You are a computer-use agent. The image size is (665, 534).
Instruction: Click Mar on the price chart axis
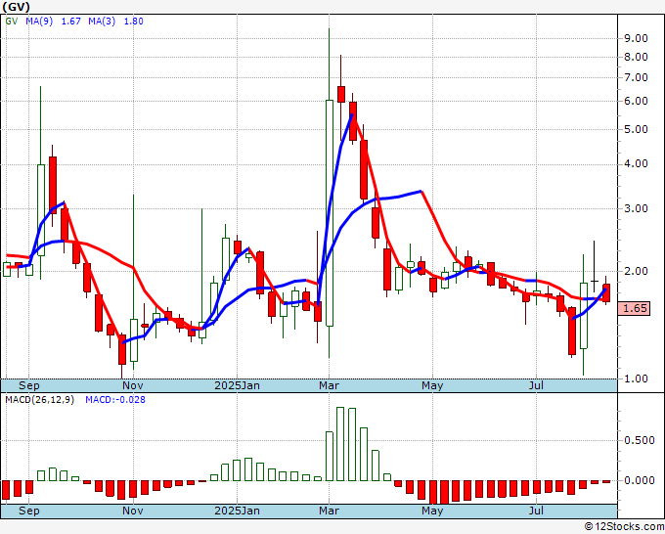pos(330,385)
